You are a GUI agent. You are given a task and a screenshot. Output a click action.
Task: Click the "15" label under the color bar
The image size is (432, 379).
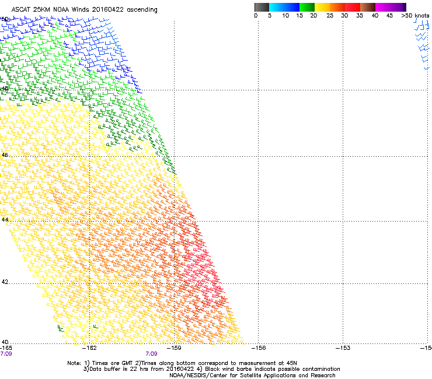tap(299, 16)
